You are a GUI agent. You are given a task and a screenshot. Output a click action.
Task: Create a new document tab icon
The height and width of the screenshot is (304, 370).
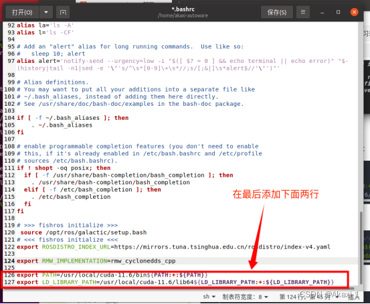[63, 12]
